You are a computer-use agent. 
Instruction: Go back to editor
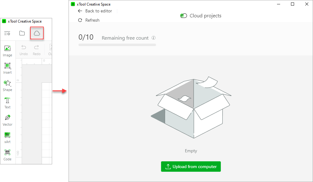tap(95, 11)
